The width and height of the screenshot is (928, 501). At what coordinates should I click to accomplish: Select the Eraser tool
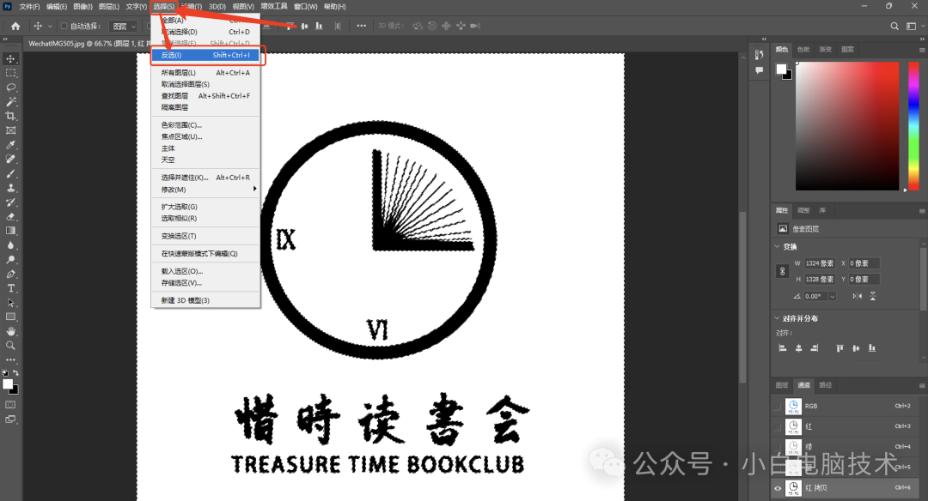point(10,217)
